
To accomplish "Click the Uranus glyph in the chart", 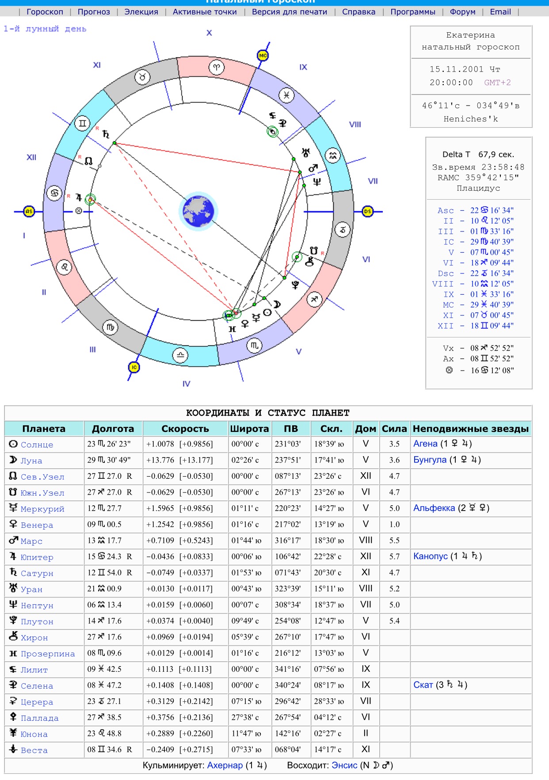I will point(305,153).
